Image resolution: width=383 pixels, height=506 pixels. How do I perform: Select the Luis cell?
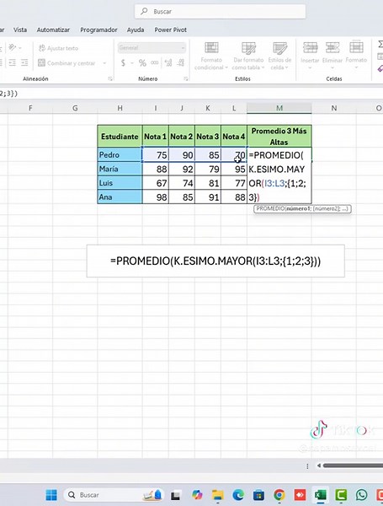[x=120, y=183]
